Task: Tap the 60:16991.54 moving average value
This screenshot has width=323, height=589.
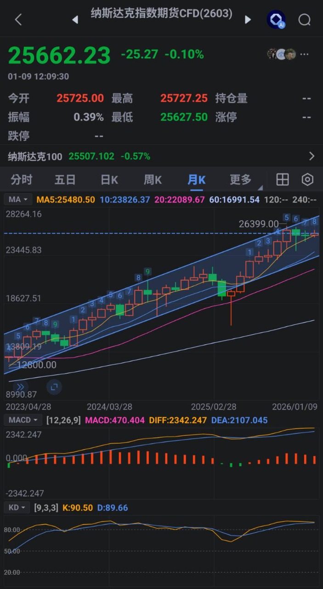Action: [234, 200]
